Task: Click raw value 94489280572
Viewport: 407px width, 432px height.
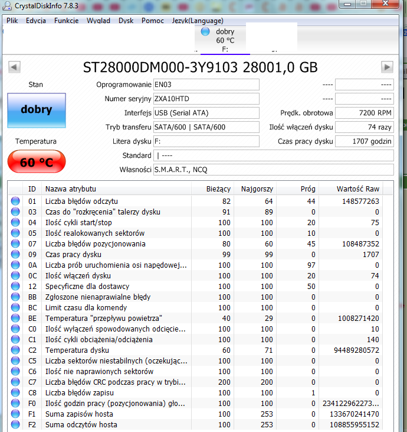Action: (356, 350)
